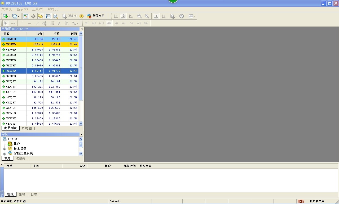Screen dimensions: 339x204
Task: Expand the 技术指标 tree node
Action: point(5,149)
